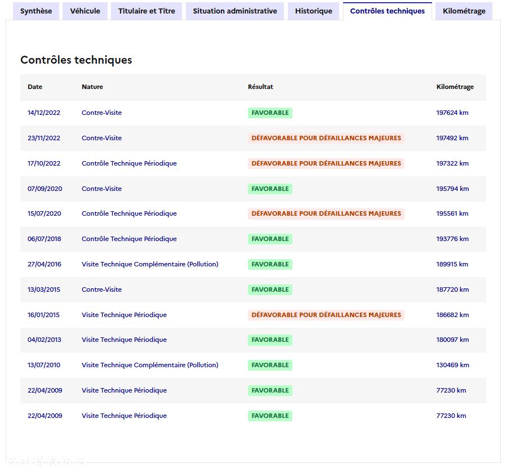507x472 pixels.
Task: Open the Kilométrage tab
Action: (x=464, y=11)
